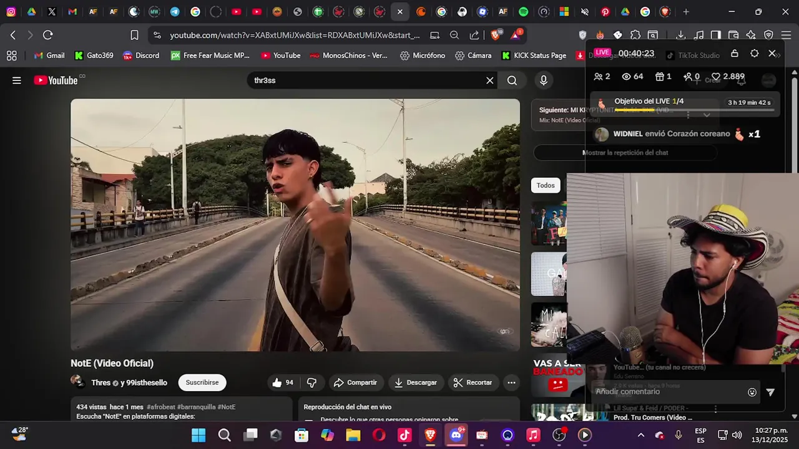799x449 pixels.
Task: Click the address bar URL
Action: pyautogui.click(x=295, y=36)
